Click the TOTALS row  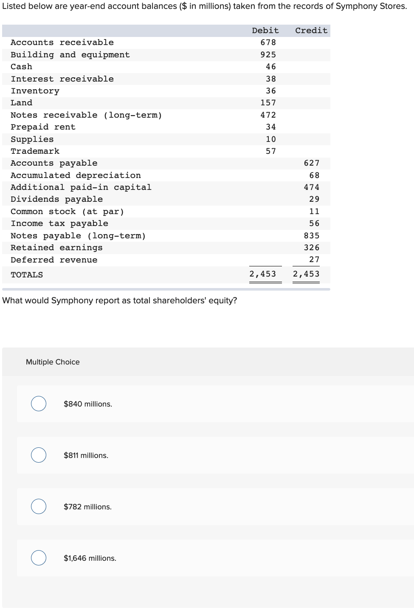coord(27,274)
